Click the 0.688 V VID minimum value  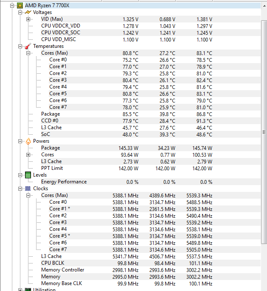[x=167, y=19]
